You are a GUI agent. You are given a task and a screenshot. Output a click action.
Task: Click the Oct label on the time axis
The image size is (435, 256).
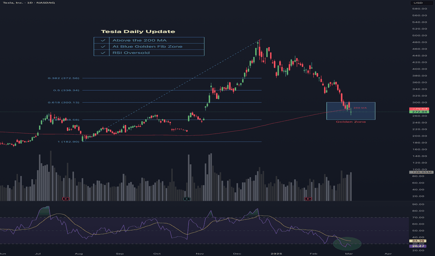pyautogui.click(x=157, y=254)
